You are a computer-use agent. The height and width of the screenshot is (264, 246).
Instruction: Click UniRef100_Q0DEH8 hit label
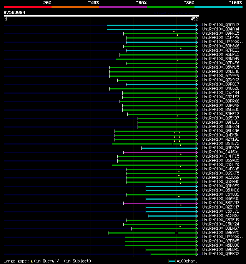coord(221,71)
